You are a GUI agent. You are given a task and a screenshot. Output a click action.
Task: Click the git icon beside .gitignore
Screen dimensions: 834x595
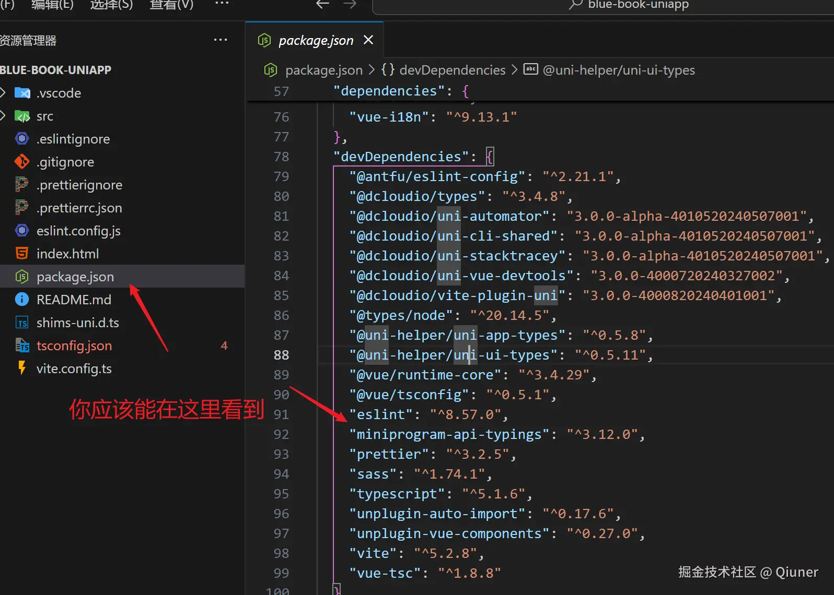[x=22, y=162]
